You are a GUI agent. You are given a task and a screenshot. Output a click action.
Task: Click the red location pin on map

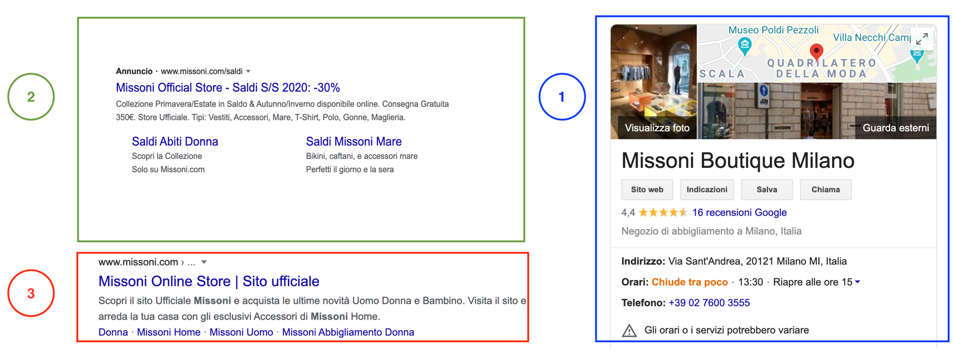(x=816, y=52)
